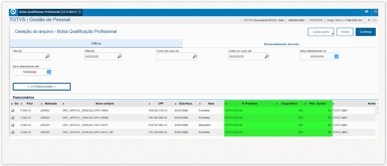Select name GPE_GPEFOL_DRHCALCPRT-20090
This screenshot has height=166, width=387.
85,118
